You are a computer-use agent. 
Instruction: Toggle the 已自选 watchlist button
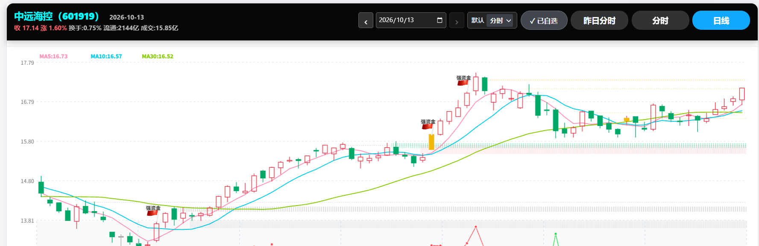pyautogui.click(x=544, y=20)
